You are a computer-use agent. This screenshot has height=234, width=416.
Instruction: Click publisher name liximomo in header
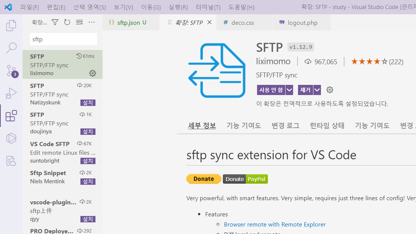[x=273, y=62]
